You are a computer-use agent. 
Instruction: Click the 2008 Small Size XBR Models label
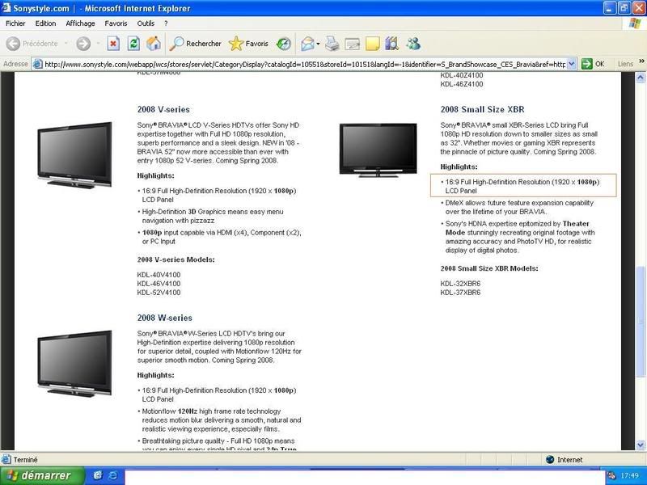(x=489, y=268)
